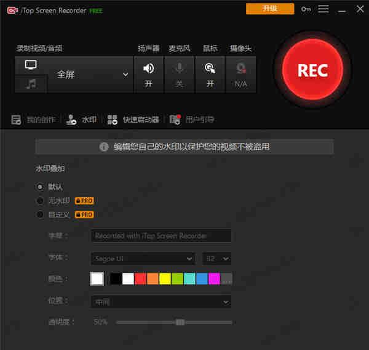Click the orange 升级 upgrade button
Viewport: 369px width, 350px height.
(x=270, y=9)
